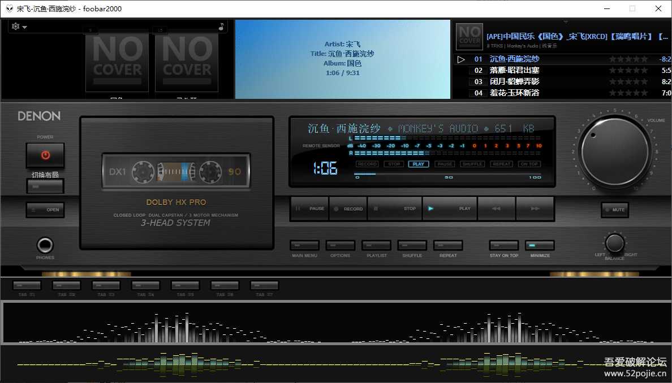Show the Playlist with its button

pyautogui.click(x=376, y=245)
